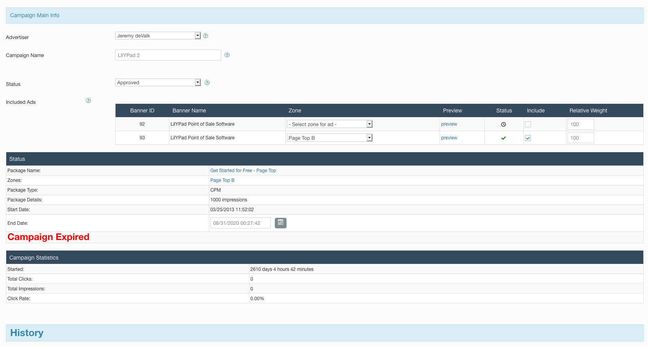Click help icon beside Campaign Name field
This screenshot has width=648, height=347.
(x=227, y=55)
